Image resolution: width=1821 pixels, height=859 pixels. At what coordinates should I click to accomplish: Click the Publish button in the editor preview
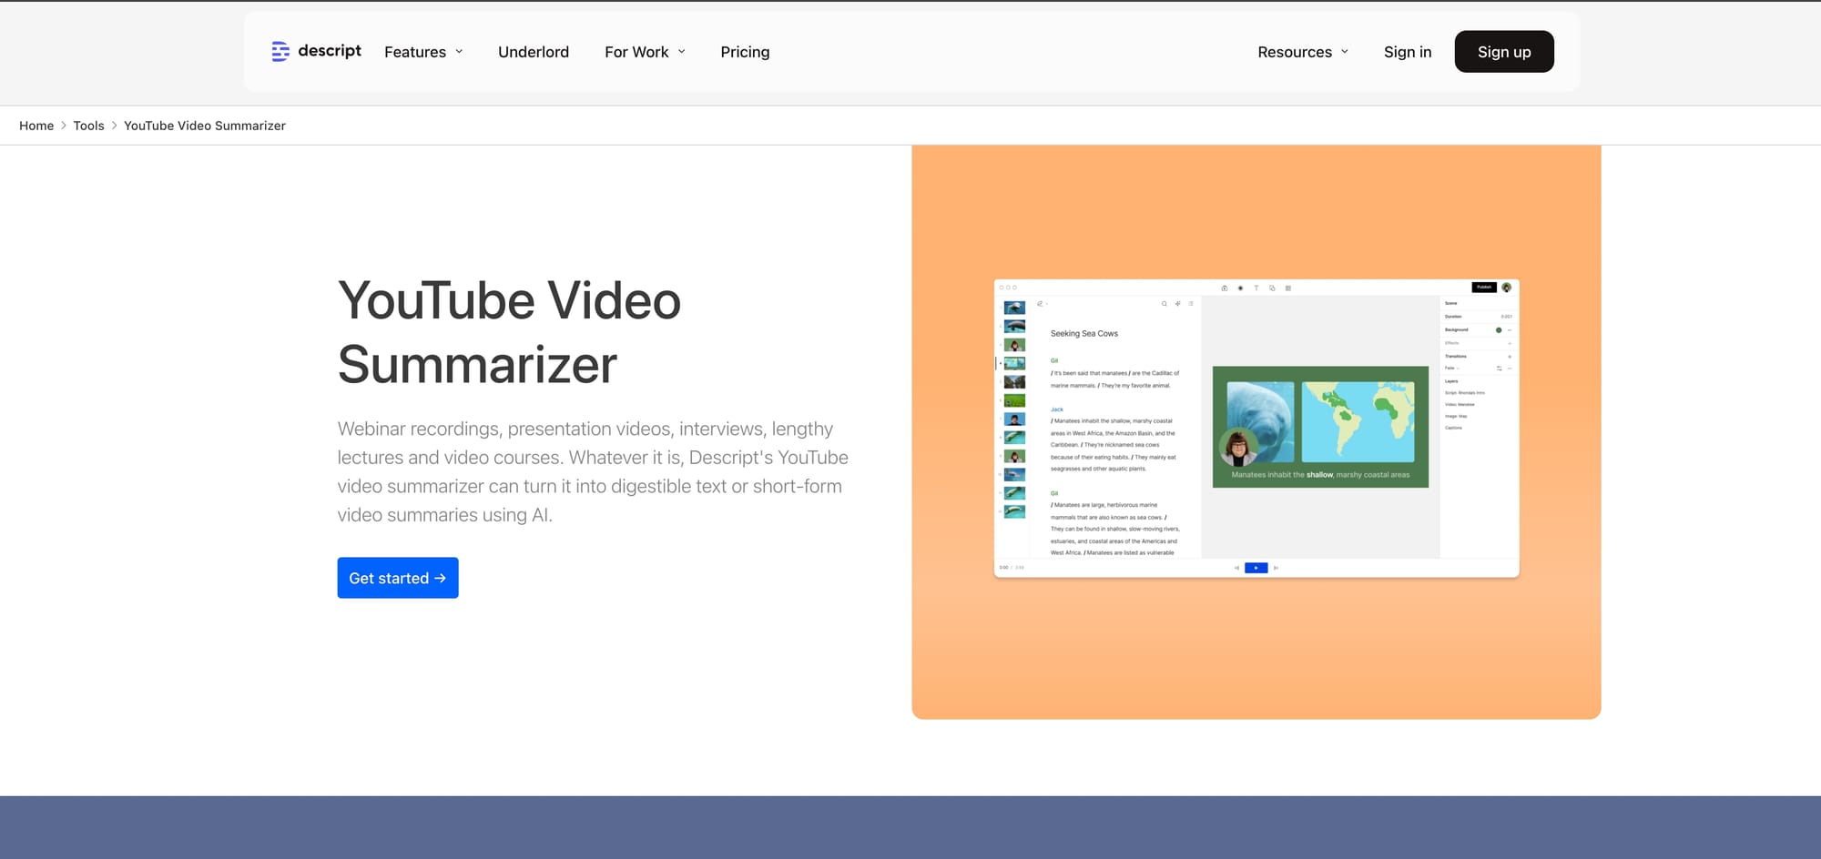[1484, 288]
